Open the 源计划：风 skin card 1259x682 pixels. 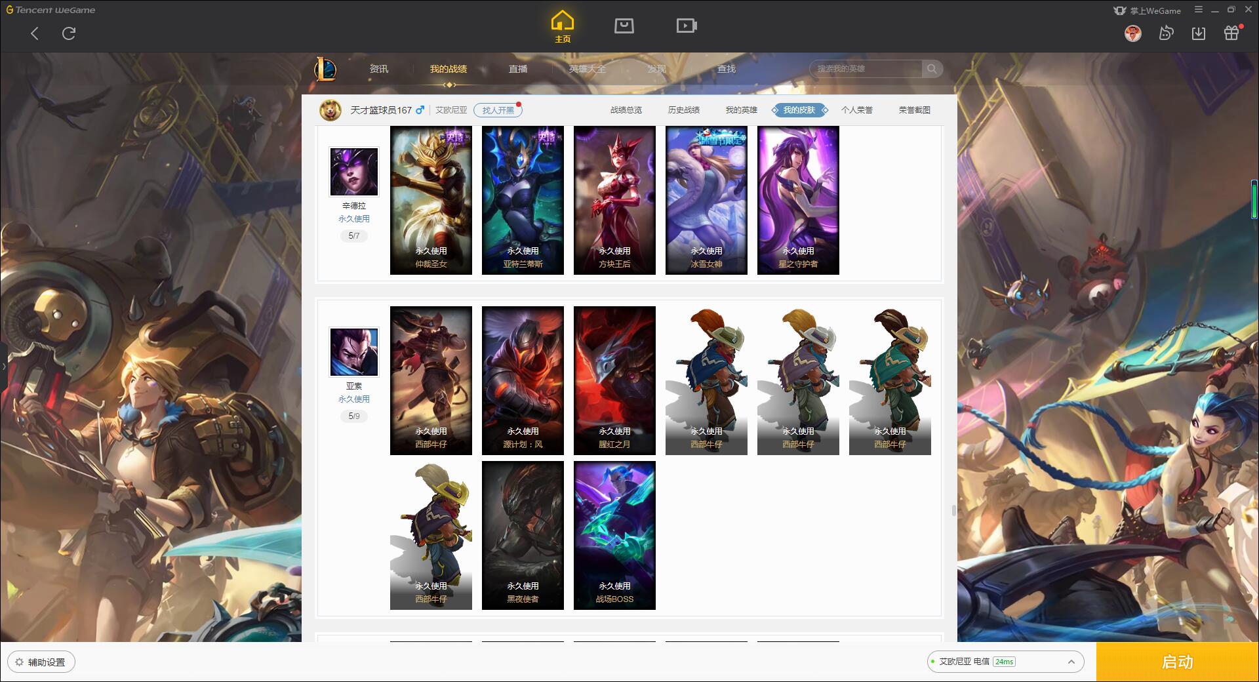(523, 380)
